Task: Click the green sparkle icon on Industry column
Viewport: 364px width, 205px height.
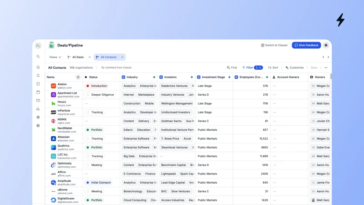Action: click(x=154, y=77)
